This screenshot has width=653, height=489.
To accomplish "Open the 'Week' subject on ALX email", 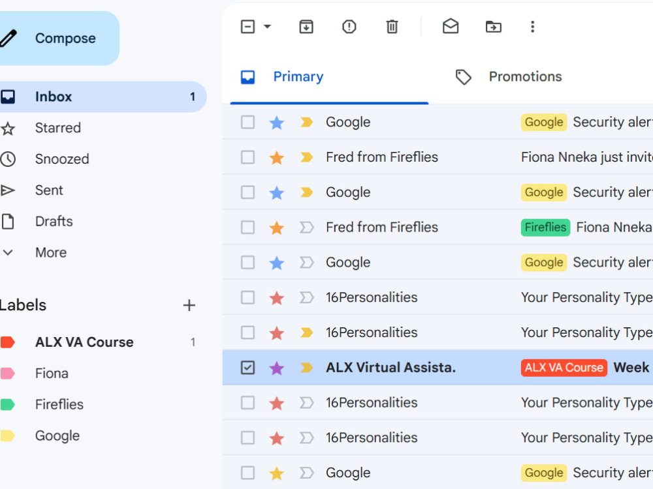I will point(631,368).
